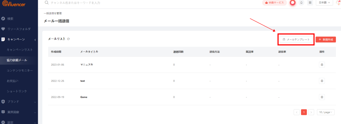This screenshot has height=124, width=341.
Task: Open the 10 / page size dropdown
Action: click(326, 112)
